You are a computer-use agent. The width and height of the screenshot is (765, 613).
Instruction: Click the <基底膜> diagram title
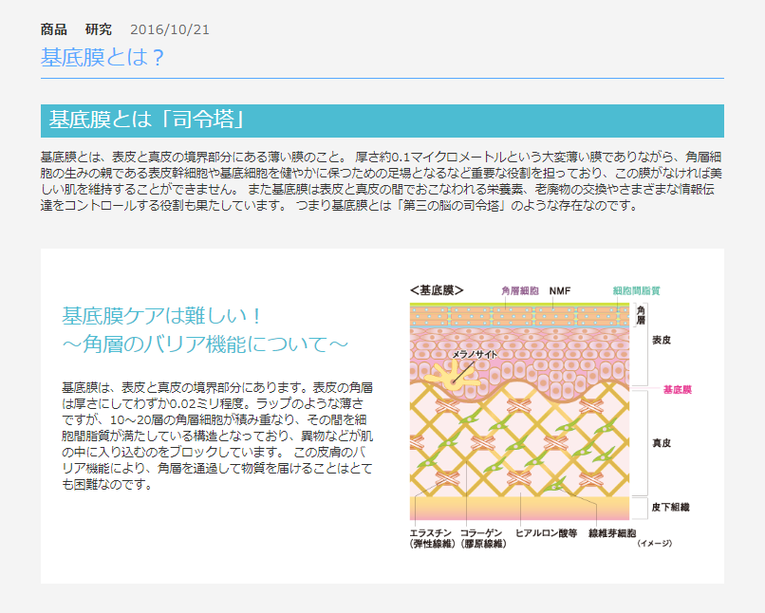click(437, 290)
